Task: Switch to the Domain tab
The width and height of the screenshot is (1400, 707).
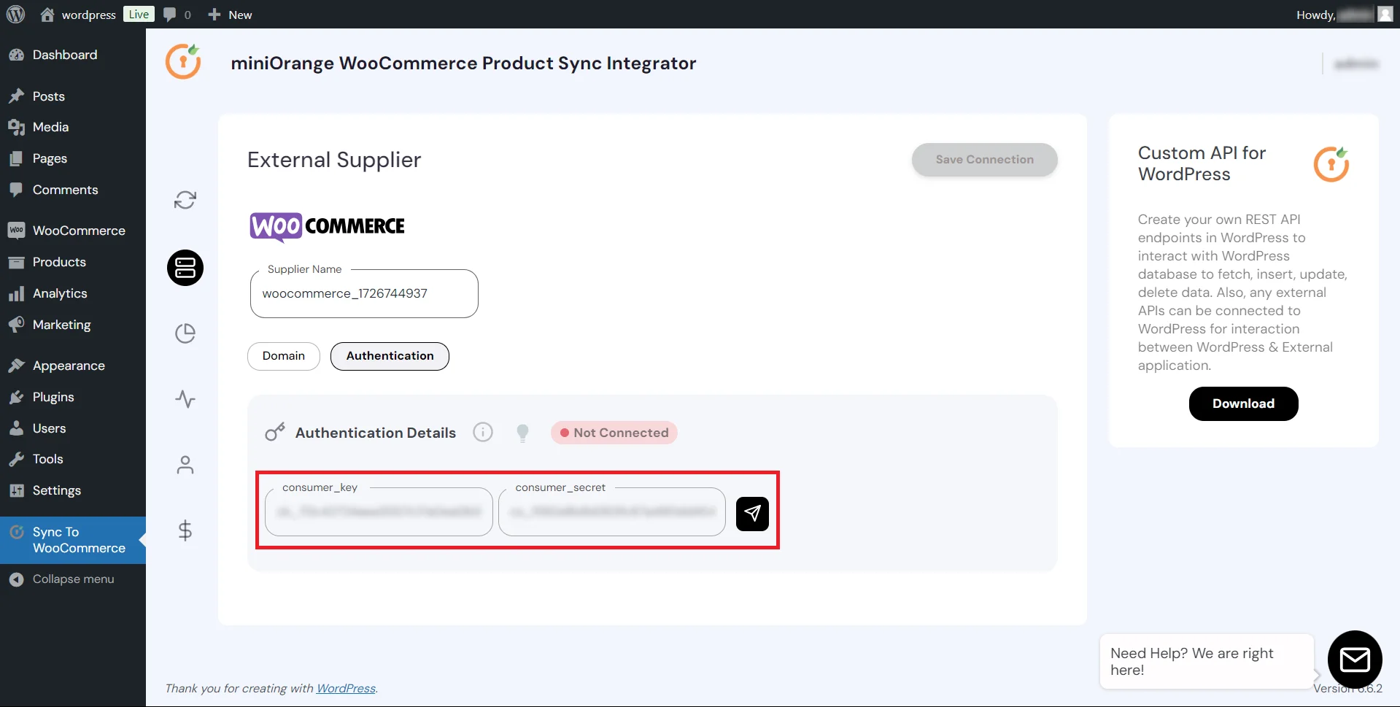Action: (x=284, y=356)
